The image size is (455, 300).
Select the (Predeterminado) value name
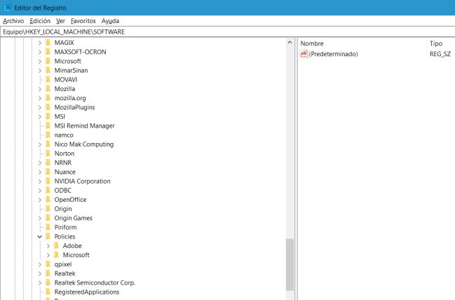tap(334, 54)
